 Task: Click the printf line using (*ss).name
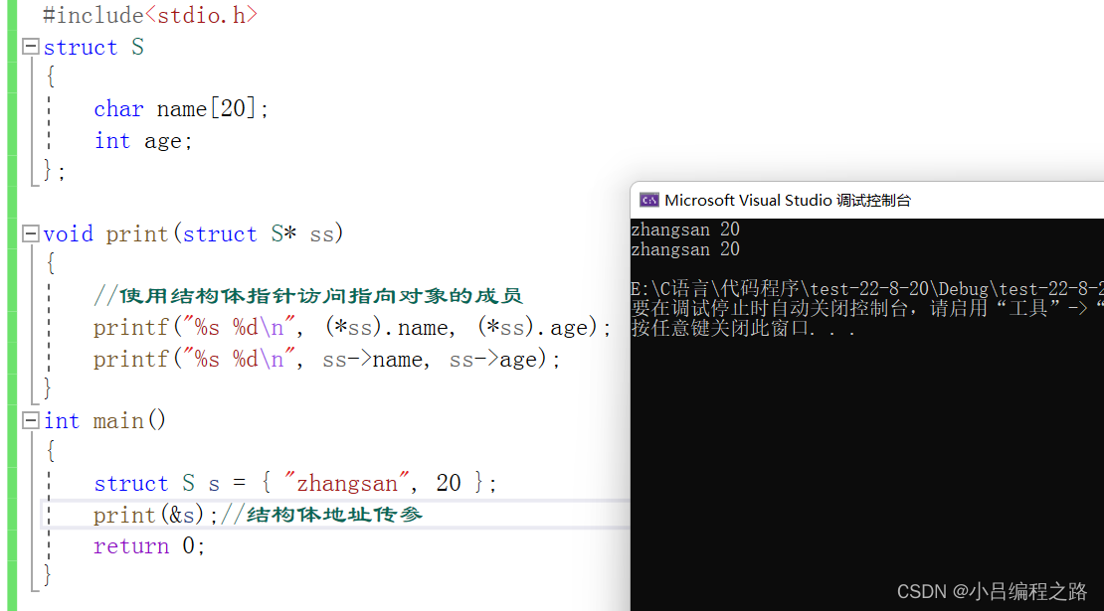click(x=352, y=328)
